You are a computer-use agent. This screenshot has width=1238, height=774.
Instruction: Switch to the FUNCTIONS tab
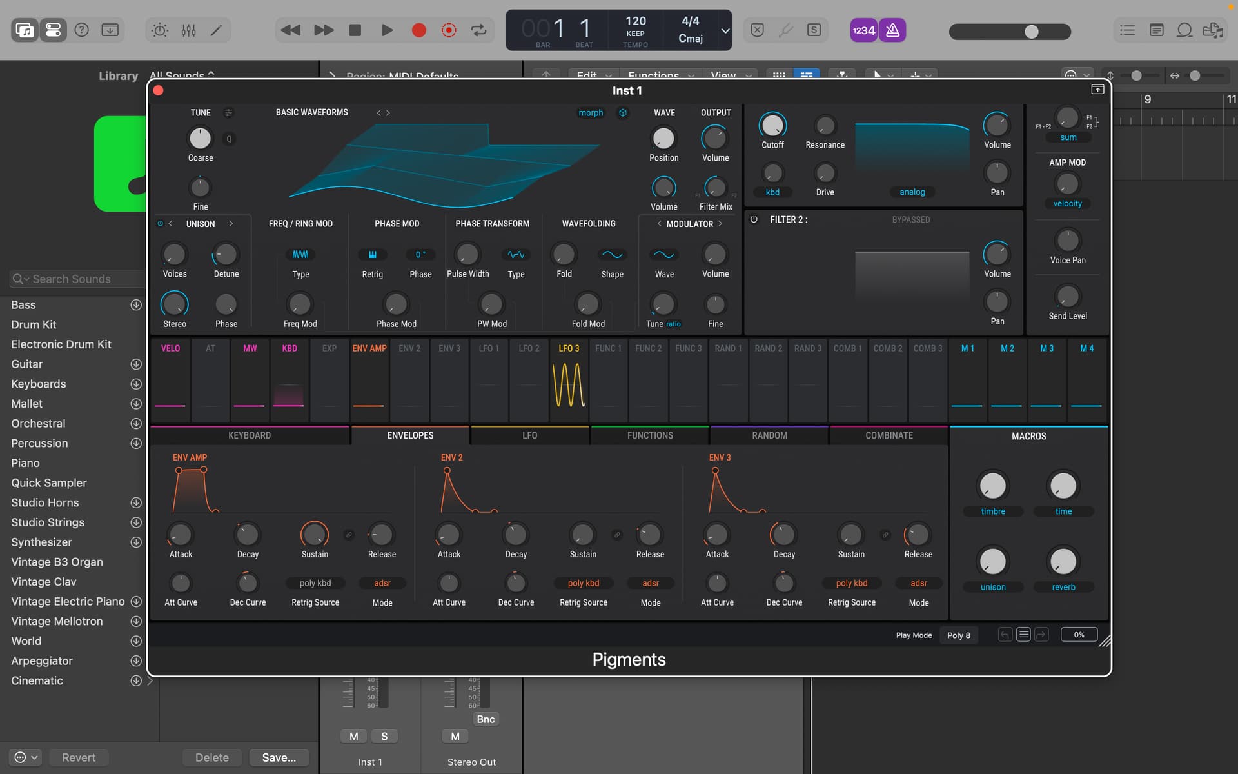[650, 435]
